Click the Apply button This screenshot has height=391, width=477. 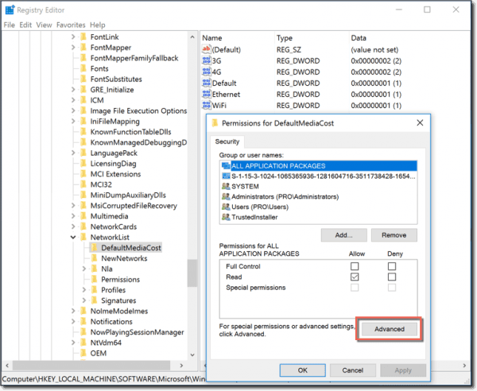[403, 370]
